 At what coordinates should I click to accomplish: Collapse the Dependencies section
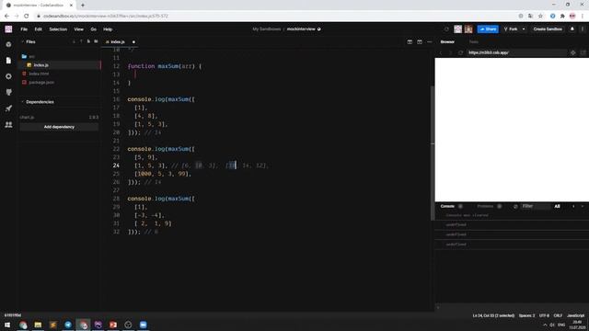coord(22,102)
